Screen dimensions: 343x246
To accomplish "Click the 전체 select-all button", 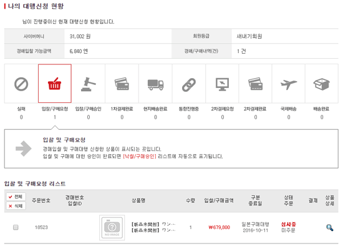I will [x=16, y=197].
